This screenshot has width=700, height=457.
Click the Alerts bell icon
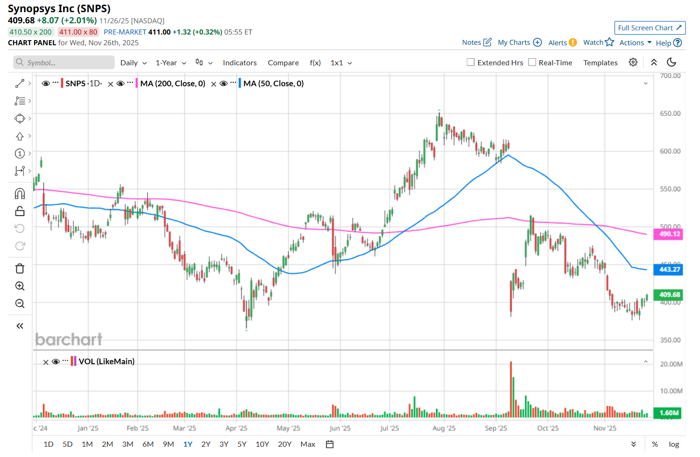pyautogui.click(x=573, y=42)
